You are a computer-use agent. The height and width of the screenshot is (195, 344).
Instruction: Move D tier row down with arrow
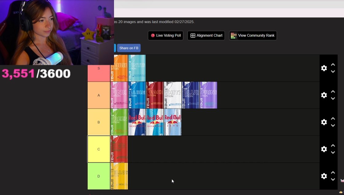pyautogui.click(x=333, y=179)
